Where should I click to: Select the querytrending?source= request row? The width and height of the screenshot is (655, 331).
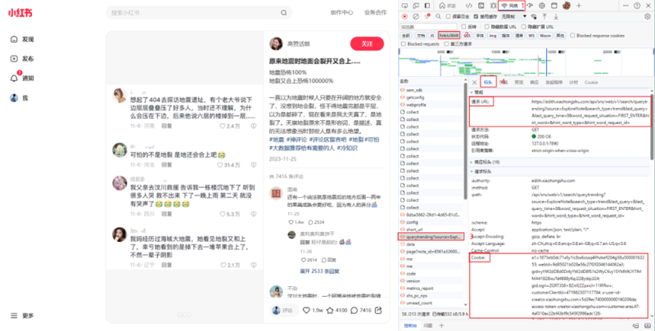click(431, 236)
